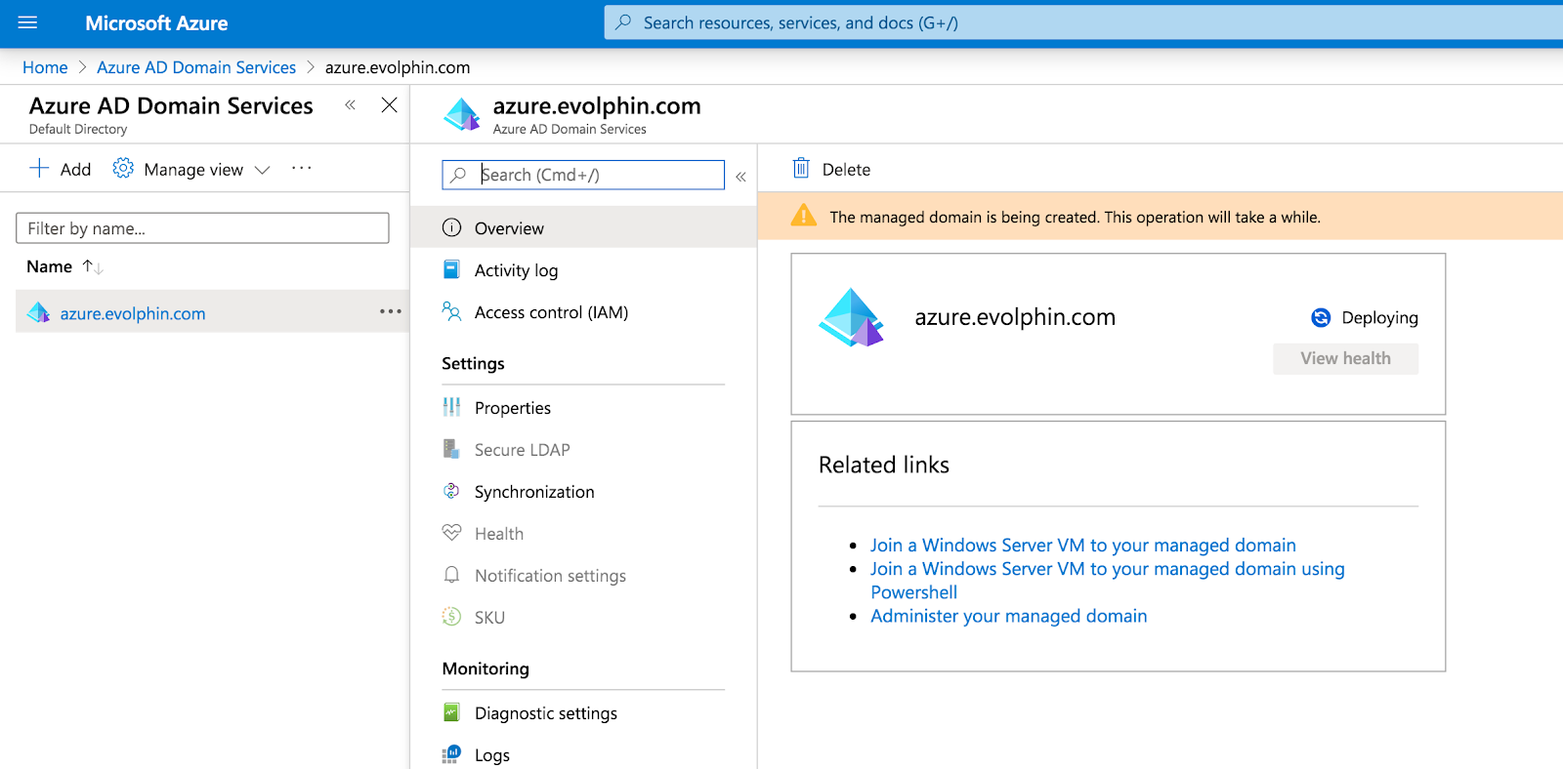Click the Properties bars icon

451,407
